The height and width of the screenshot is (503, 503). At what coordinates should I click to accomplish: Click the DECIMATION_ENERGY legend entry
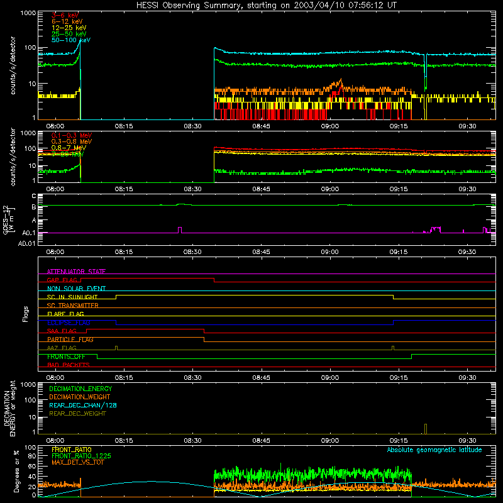(80, 389)
